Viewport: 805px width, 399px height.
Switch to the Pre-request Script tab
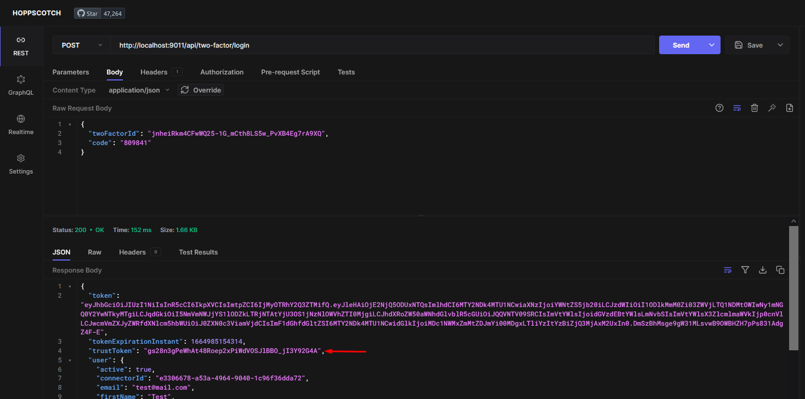click(291, 72)
